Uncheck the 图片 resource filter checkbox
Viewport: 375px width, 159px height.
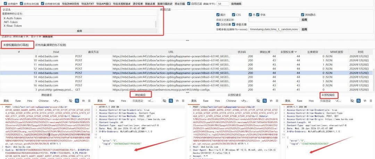218,15
